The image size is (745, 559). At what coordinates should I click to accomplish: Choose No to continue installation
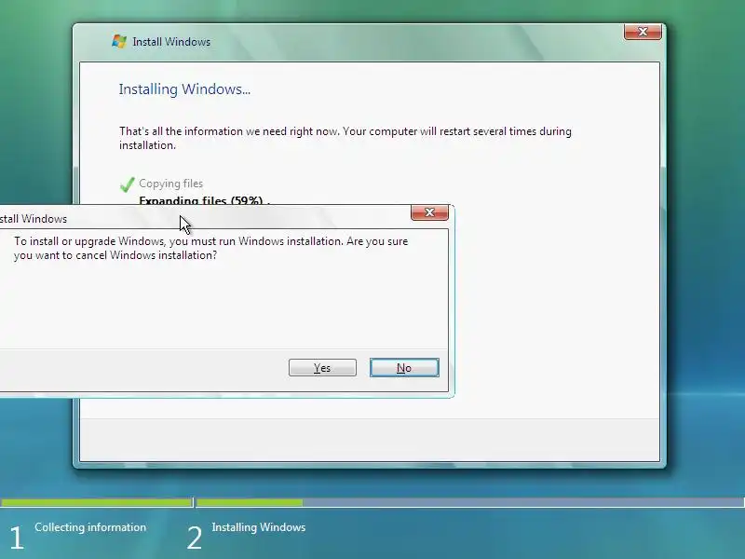(404, 368)
